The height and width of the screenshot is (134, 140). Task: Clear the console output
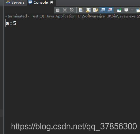pos(81,10)
